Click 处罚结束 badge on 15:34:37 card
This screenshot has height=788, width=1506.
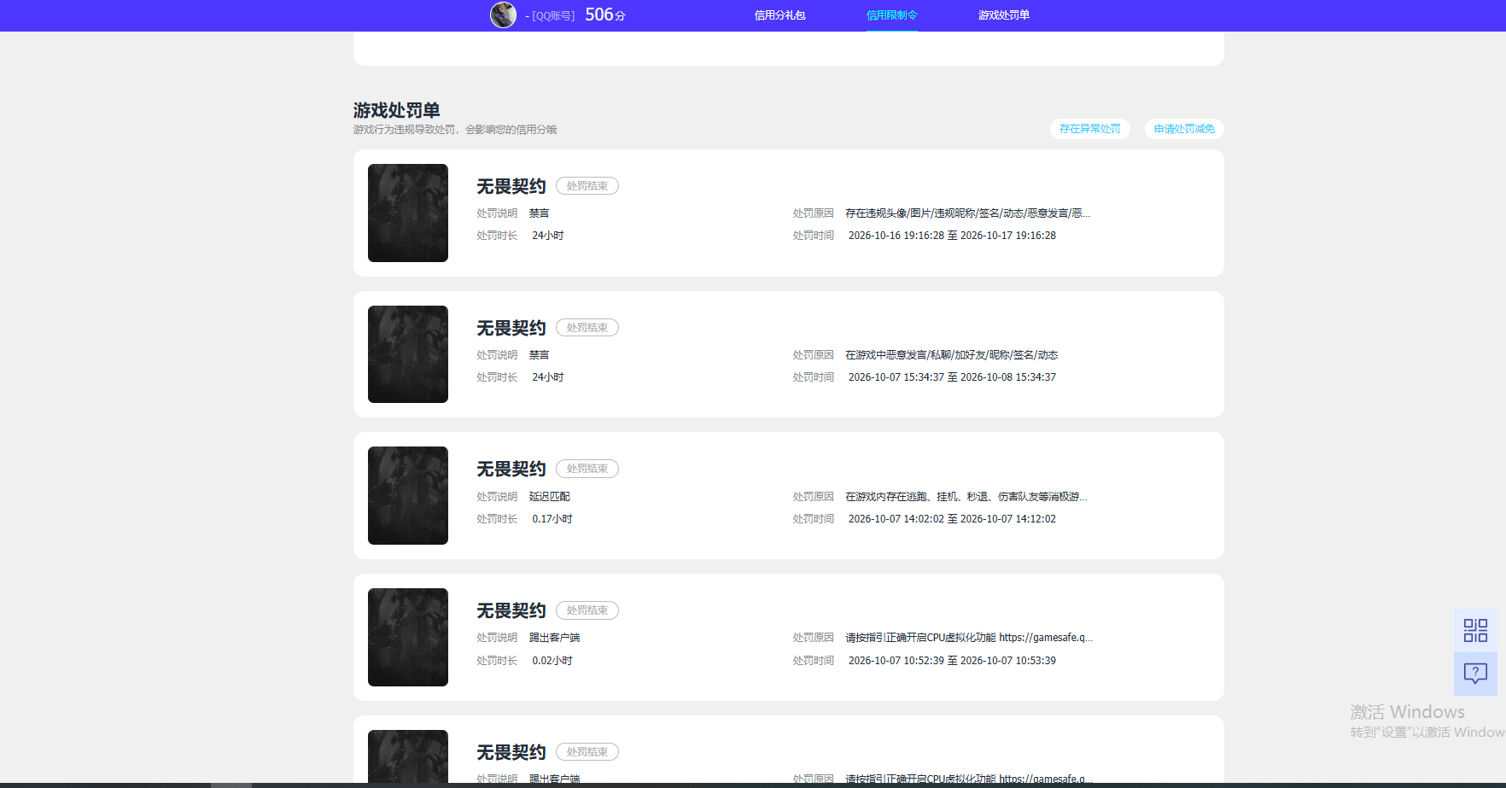tap(587, 328)
